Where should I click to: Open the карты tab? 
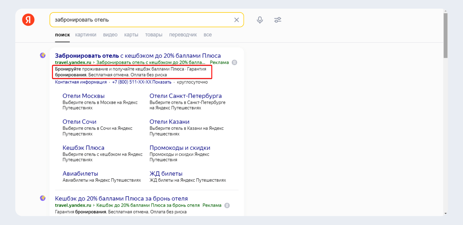131,35
